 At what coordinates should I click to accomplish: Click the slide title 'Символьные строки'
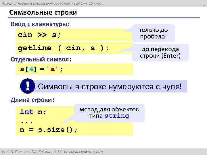click(43, 13)
